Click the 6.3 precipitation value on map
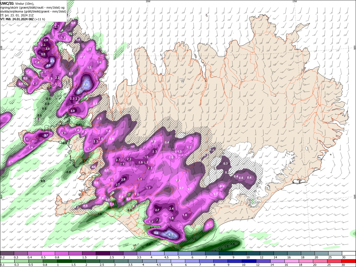This screenshot has height=267, width=356. pos(171,235)
